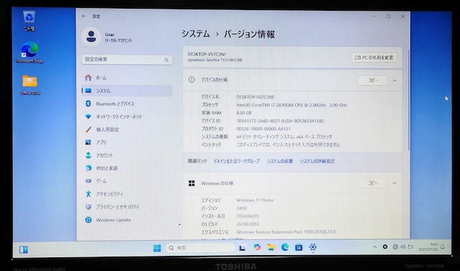Open the Windows Start menu

157,248
